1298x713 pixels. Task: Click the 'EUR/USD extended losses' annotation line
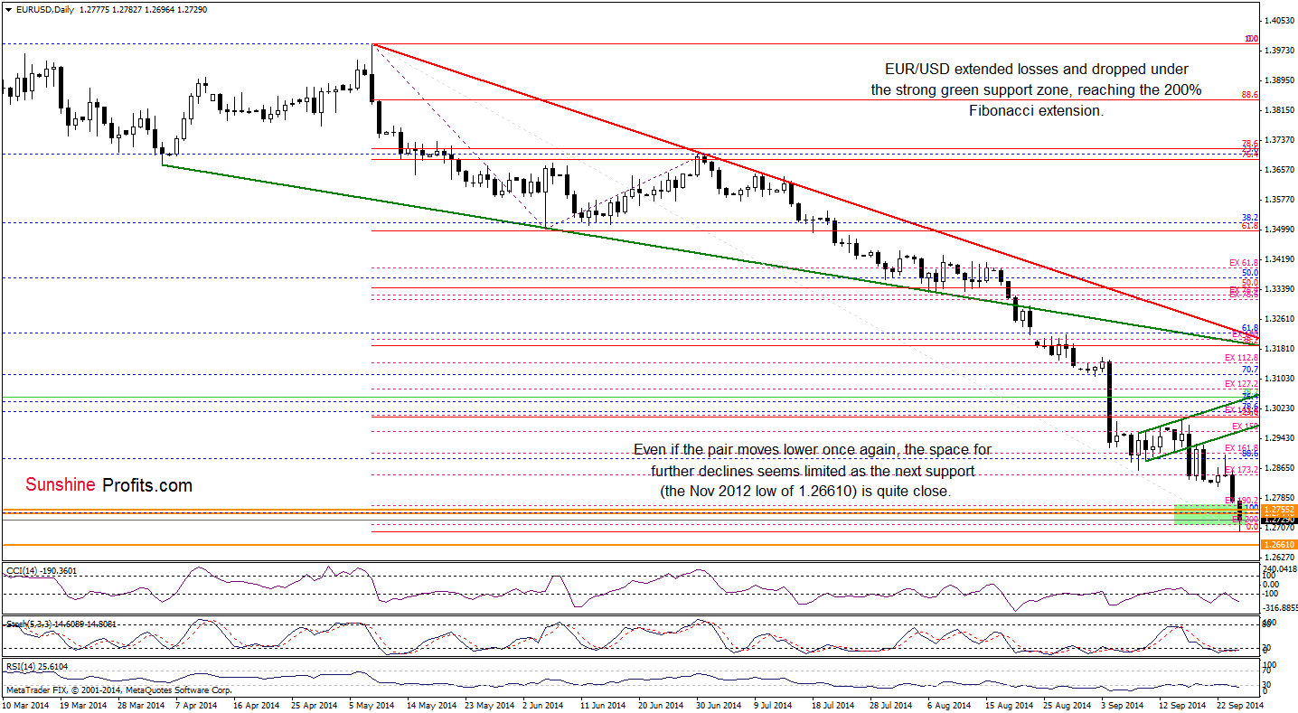(x=1037, y=69)
